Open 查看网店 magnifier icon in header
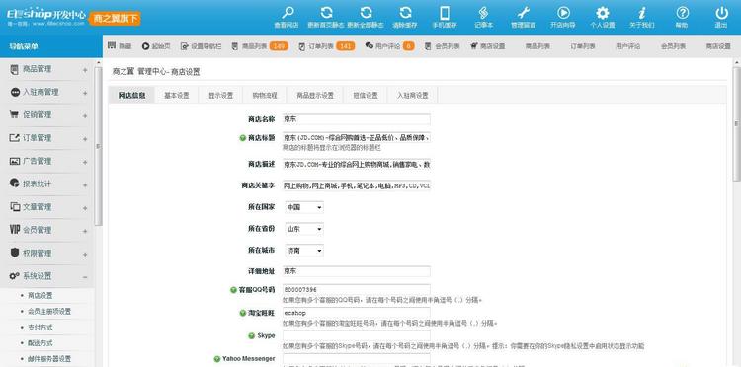 288,13
